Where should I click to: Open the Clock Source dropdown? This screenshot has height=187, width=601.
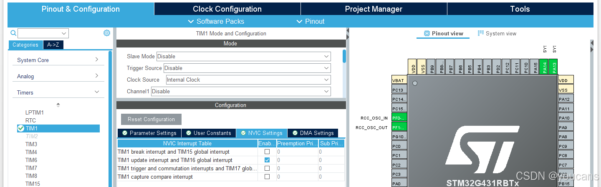pos(248,80)
